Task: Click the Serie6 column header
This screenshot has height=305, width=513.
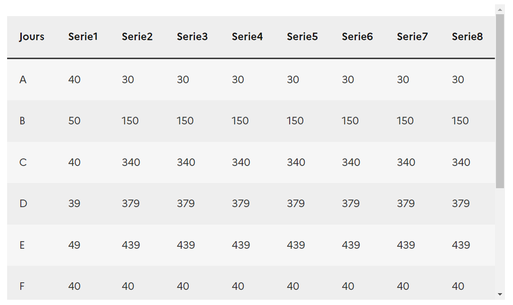Action: [x=357, y=36]
